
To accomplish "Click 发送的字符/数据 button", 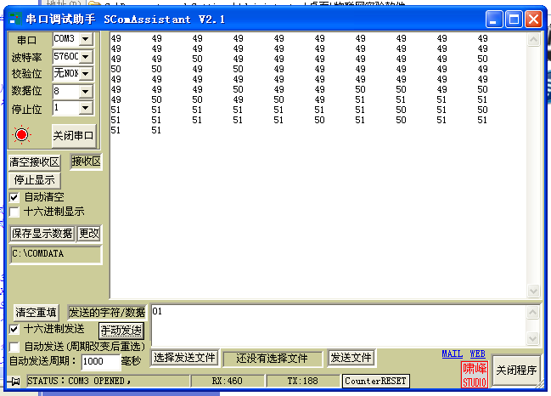I will pyautogui.click(x=107, y=313).
